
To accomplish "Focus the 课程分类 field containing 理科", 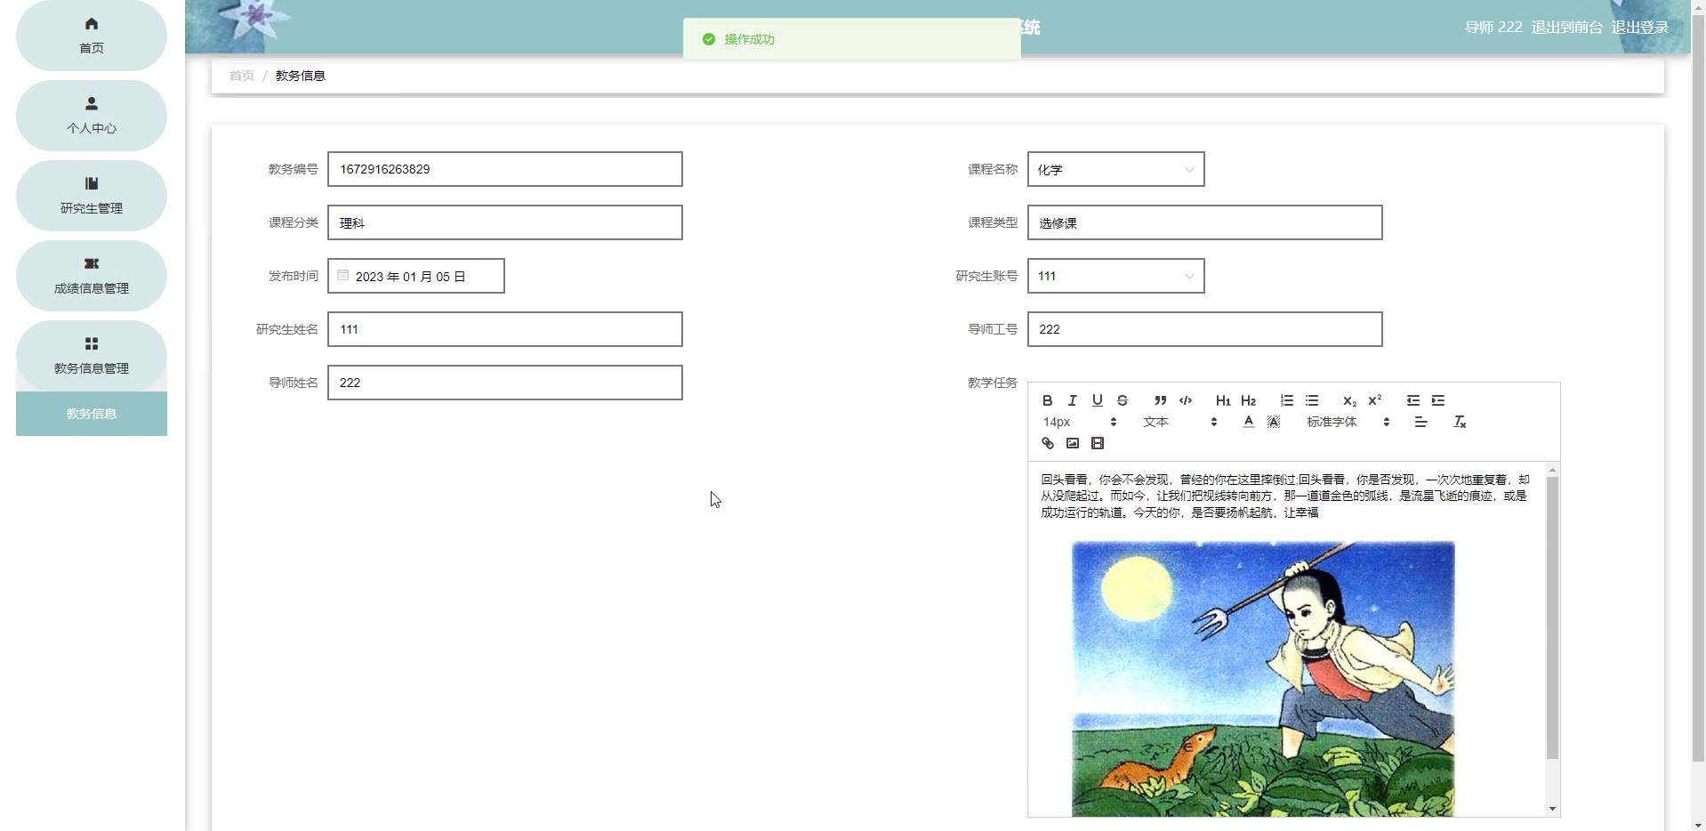I will (x=505, y=222).
